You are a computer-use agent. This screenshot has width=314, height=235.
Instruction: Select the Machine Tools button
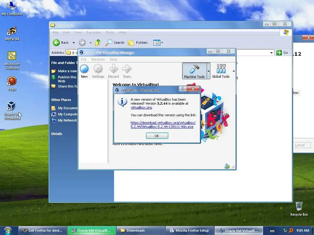(194, 71)
